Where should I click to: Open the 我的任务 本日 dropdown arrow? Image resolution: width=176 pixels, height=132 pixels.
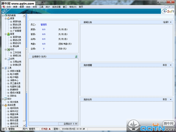tap(170, 99)
